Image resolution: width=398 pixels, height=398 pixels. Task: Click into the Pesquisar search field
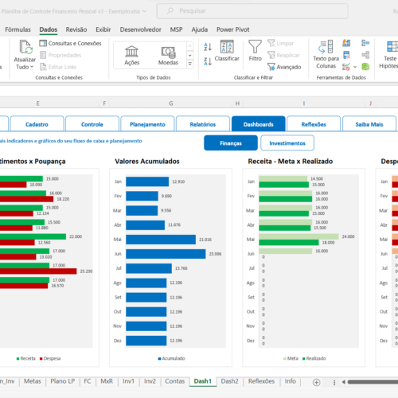pos(252,11)
